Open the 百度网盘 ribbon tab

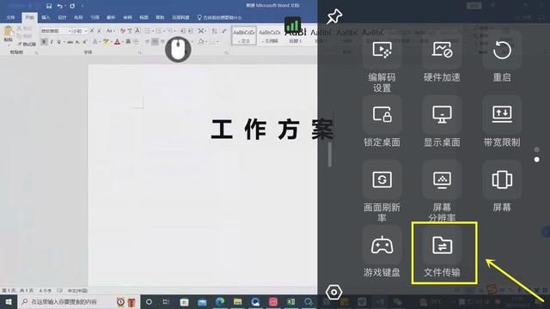click(x=180, y=17)
